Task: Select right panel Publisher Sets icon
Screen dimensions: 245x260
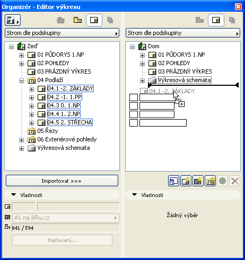Action: click(232, 20)
